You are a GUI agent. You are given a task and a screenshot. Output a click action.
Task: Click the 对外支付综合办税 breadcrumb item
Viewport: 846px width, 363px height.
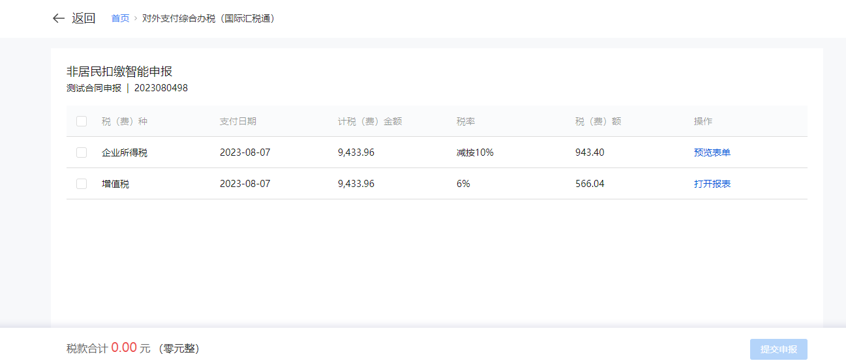[x=209, y=18]
